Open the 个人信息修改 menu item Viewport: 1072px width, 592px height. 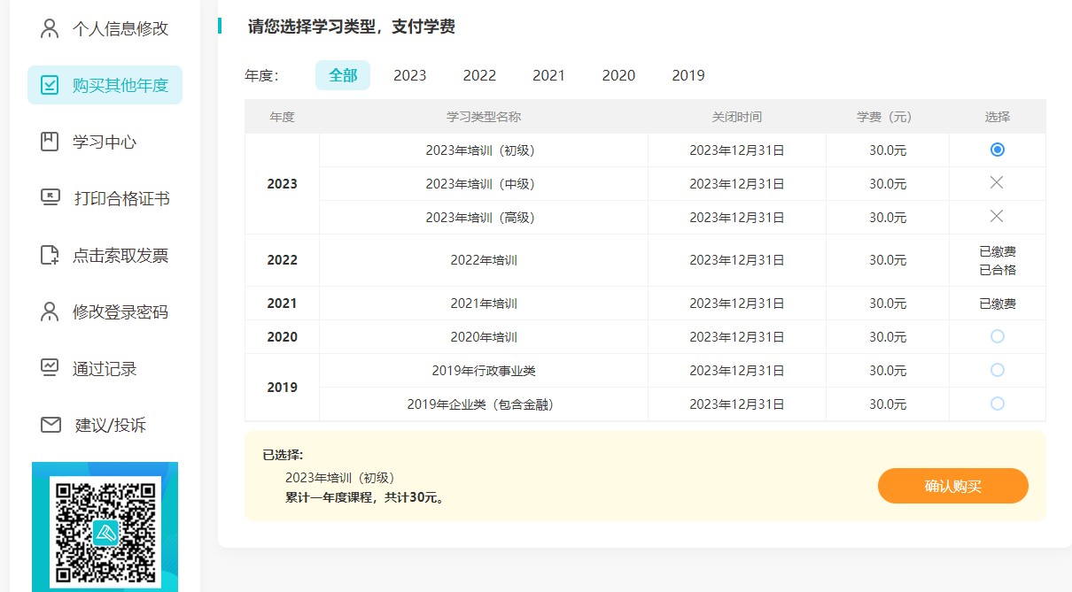[105, 28]
